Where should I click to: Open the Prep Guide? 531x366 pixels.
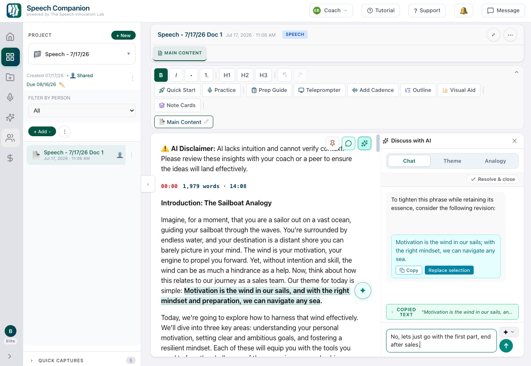[269, 90]
